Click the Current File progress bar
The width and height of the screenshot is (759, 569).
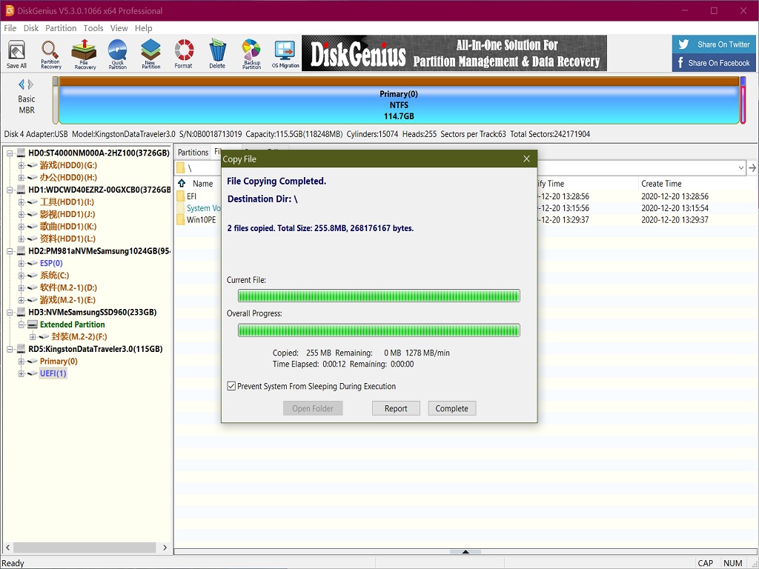379,296
